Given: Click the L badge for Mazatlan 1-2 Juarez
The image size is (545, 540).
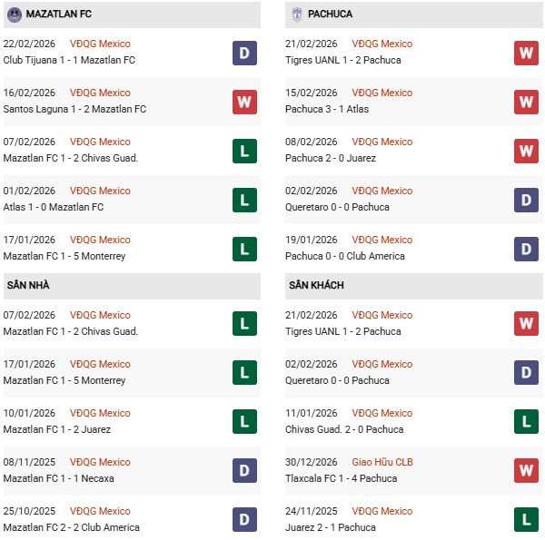Looking at the screenshot, I should 244,422.
